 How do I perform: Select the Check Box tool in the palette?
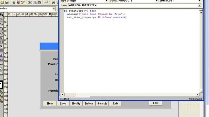pos(1,46)
